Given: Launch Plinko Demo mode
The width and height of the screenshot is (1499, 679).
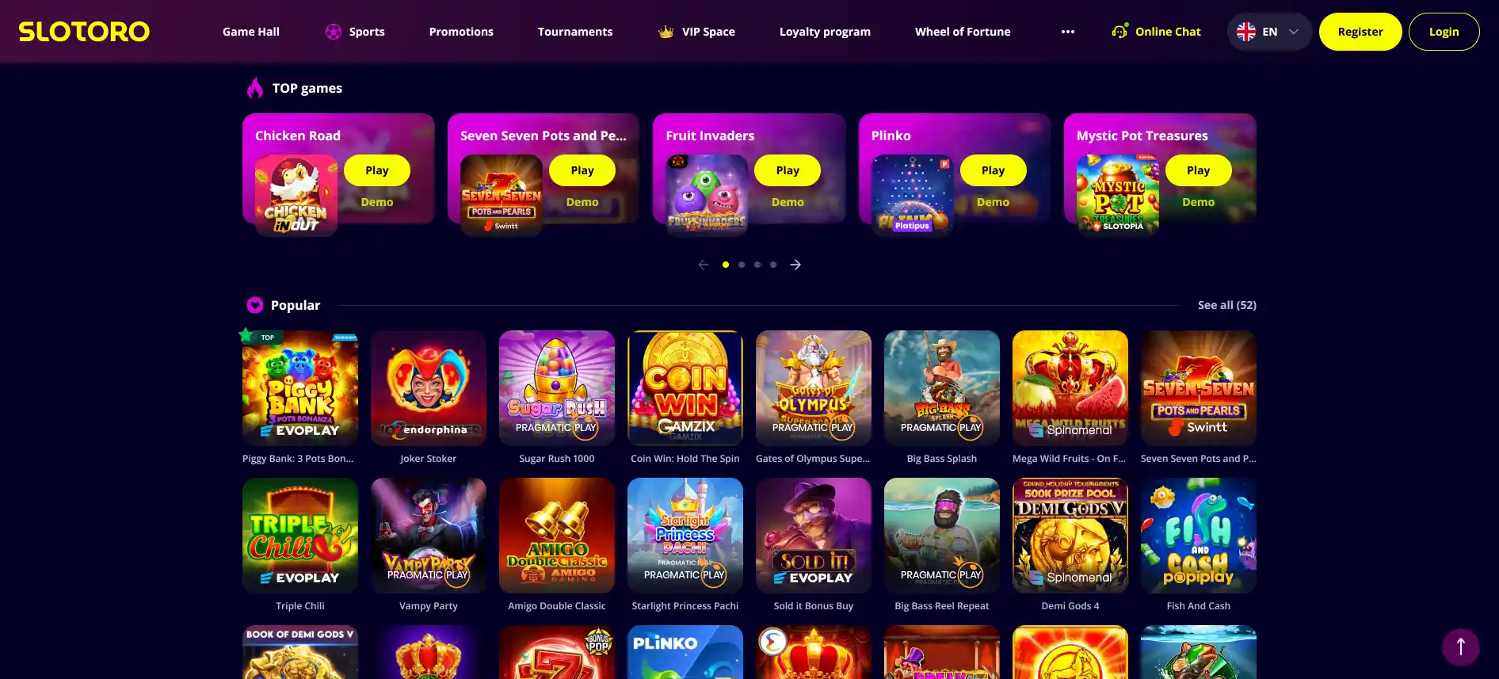Looking at the screenshot, I should point(993,202).
